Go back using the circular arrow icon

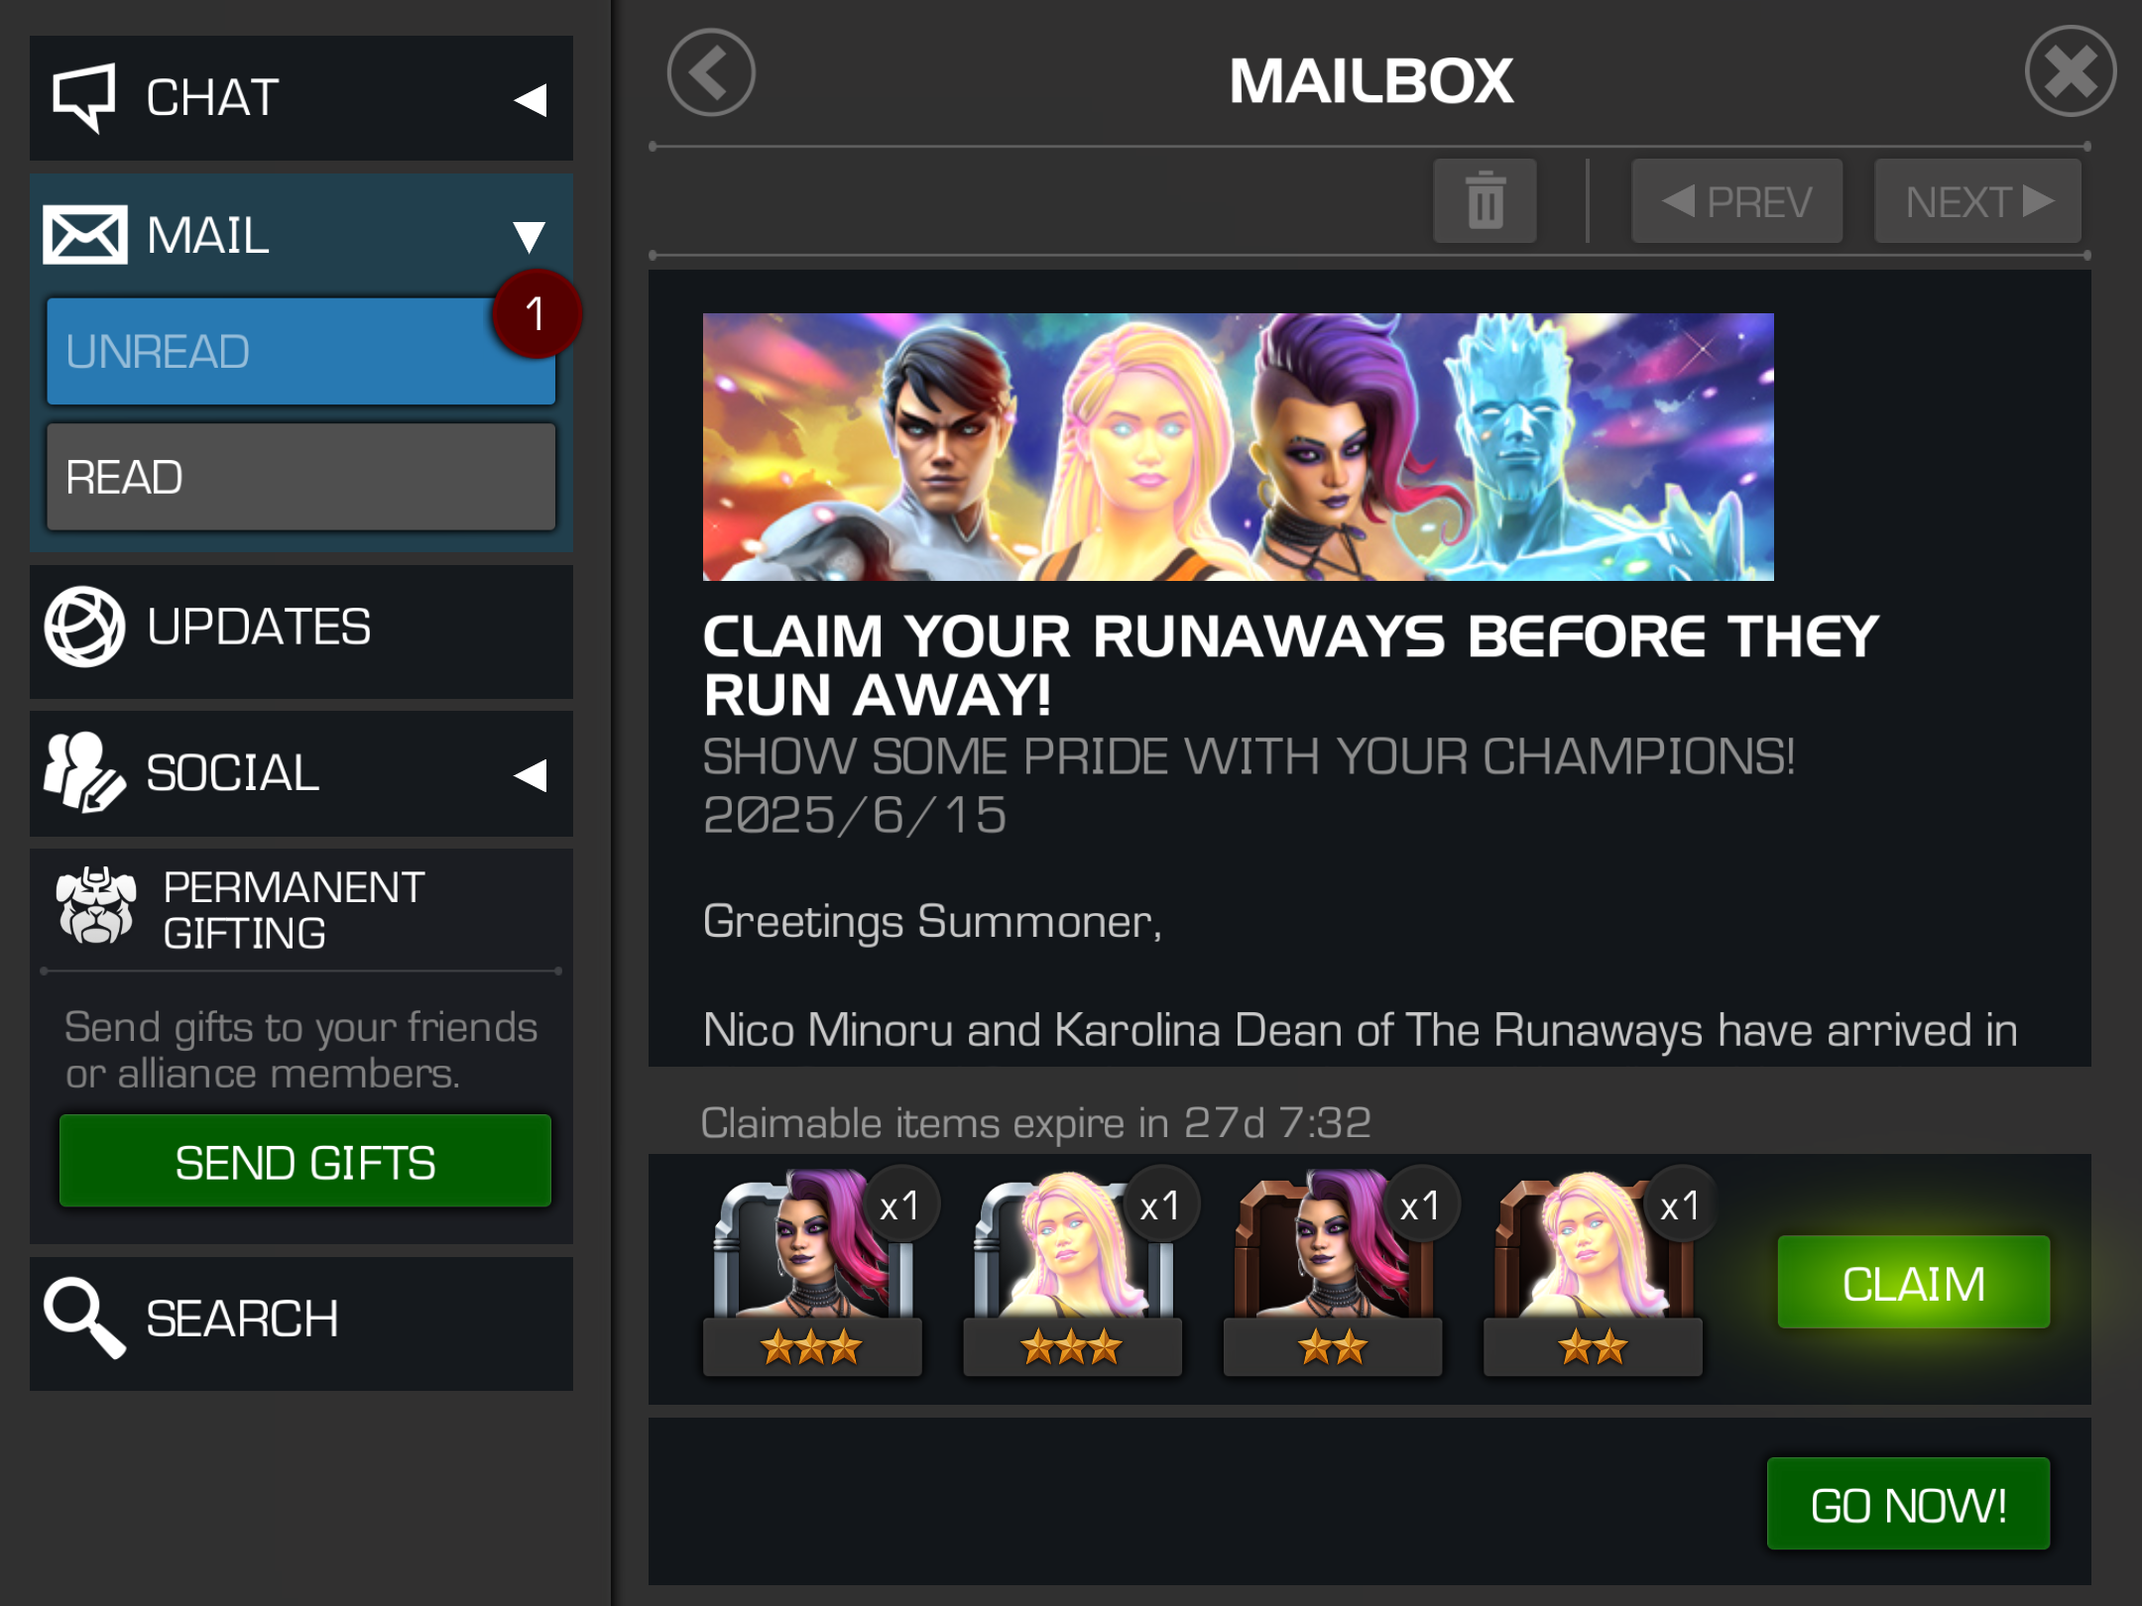[711, 73]
